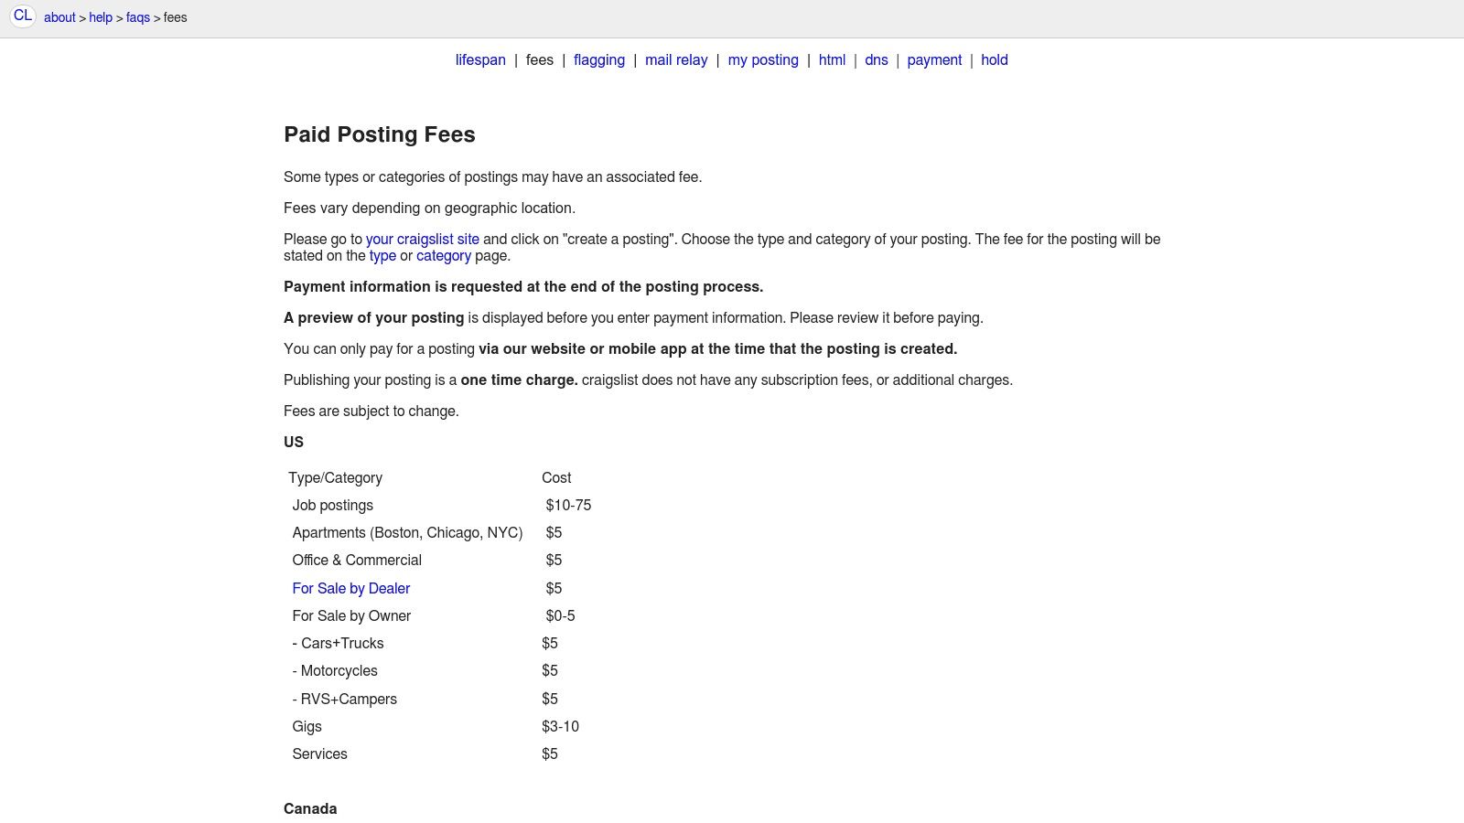1464x823 pixels.
Task: Click the faqs breadcrumb item
Action: [x=138, y=17]
